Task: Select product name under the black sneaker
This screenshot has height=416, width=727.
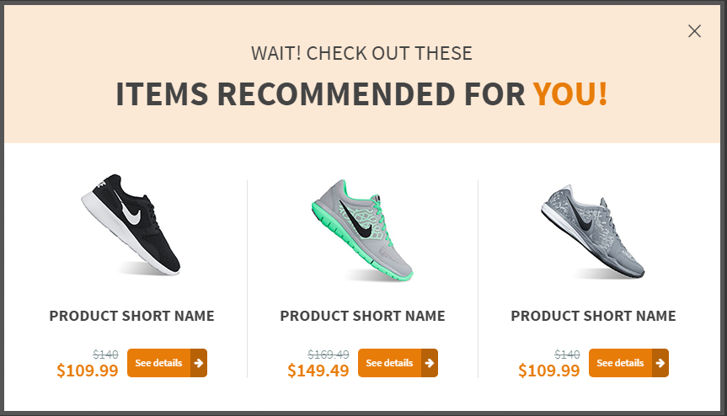Action: (131, 316)
